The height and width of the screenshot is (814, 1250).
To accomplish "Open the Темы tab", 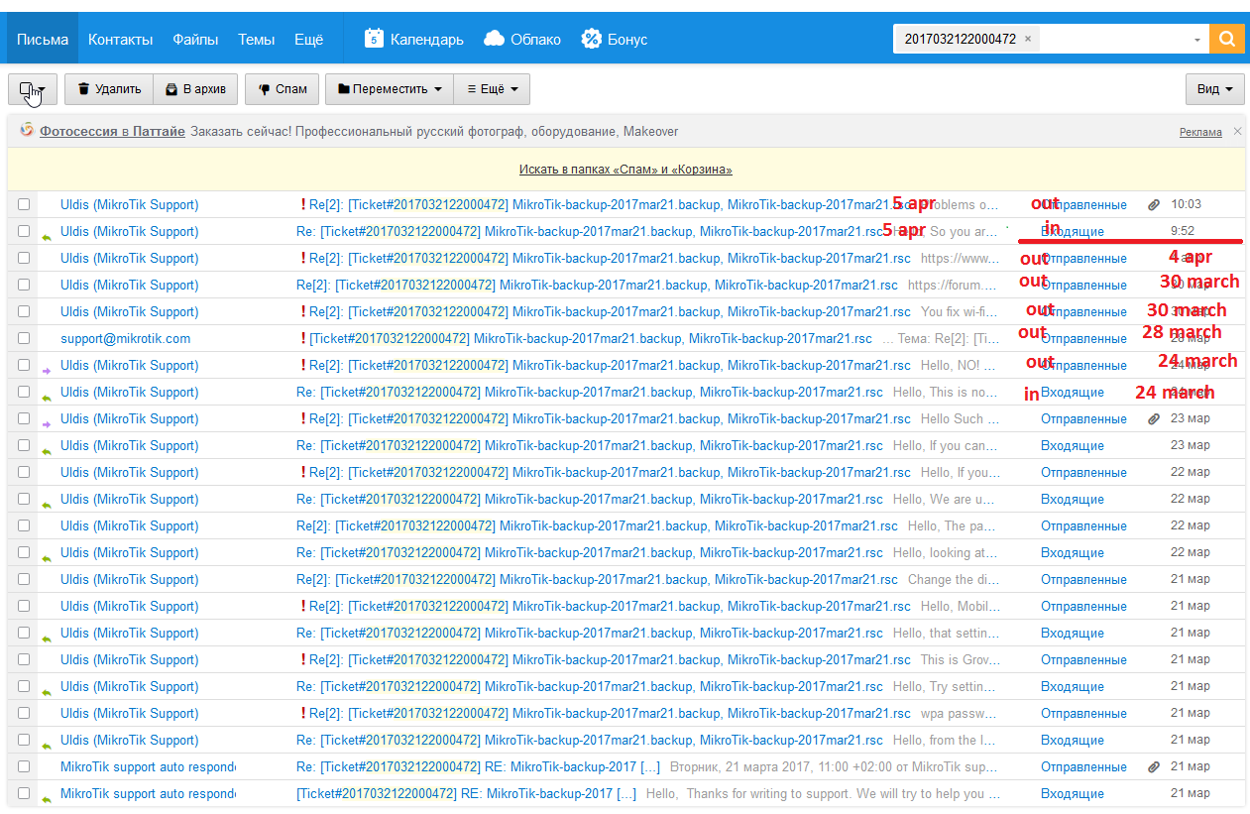I will tap(256, 40).
